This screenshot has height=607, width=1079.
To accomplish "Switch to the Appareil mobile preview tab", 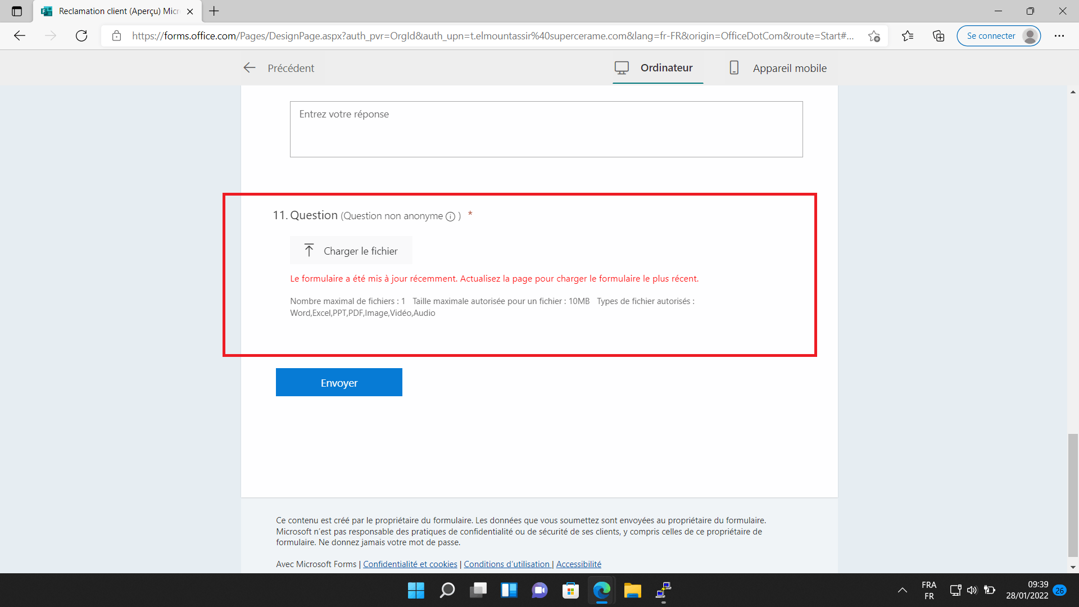I will click(778, 68).
